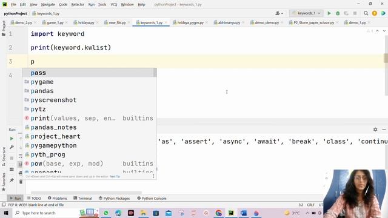The height and width of the screenshot is (218, 388).
Task: Click pythonProject breadcrumb in navigation bar
Action: 15,13
